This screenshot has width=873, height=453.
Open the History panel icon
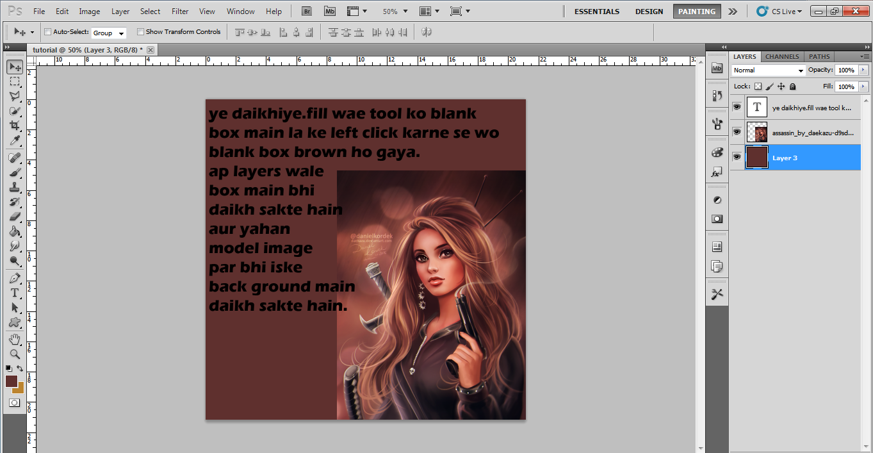pos(717,95)
